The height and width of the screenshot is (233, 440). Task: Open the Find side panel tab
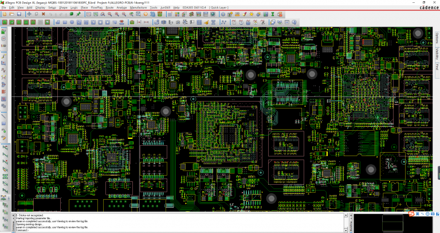437,67
